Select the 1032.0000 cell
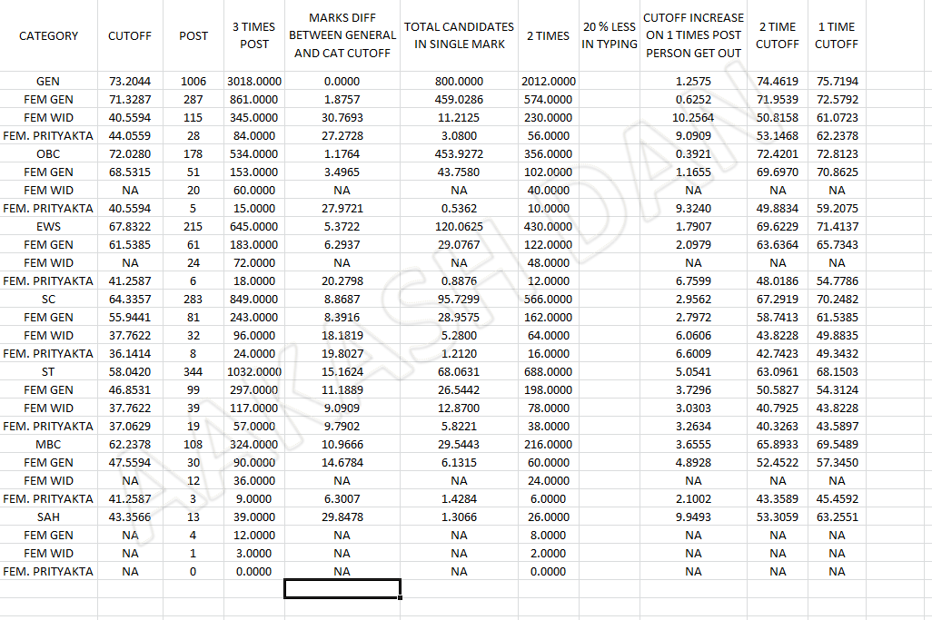 coord(253,372)
